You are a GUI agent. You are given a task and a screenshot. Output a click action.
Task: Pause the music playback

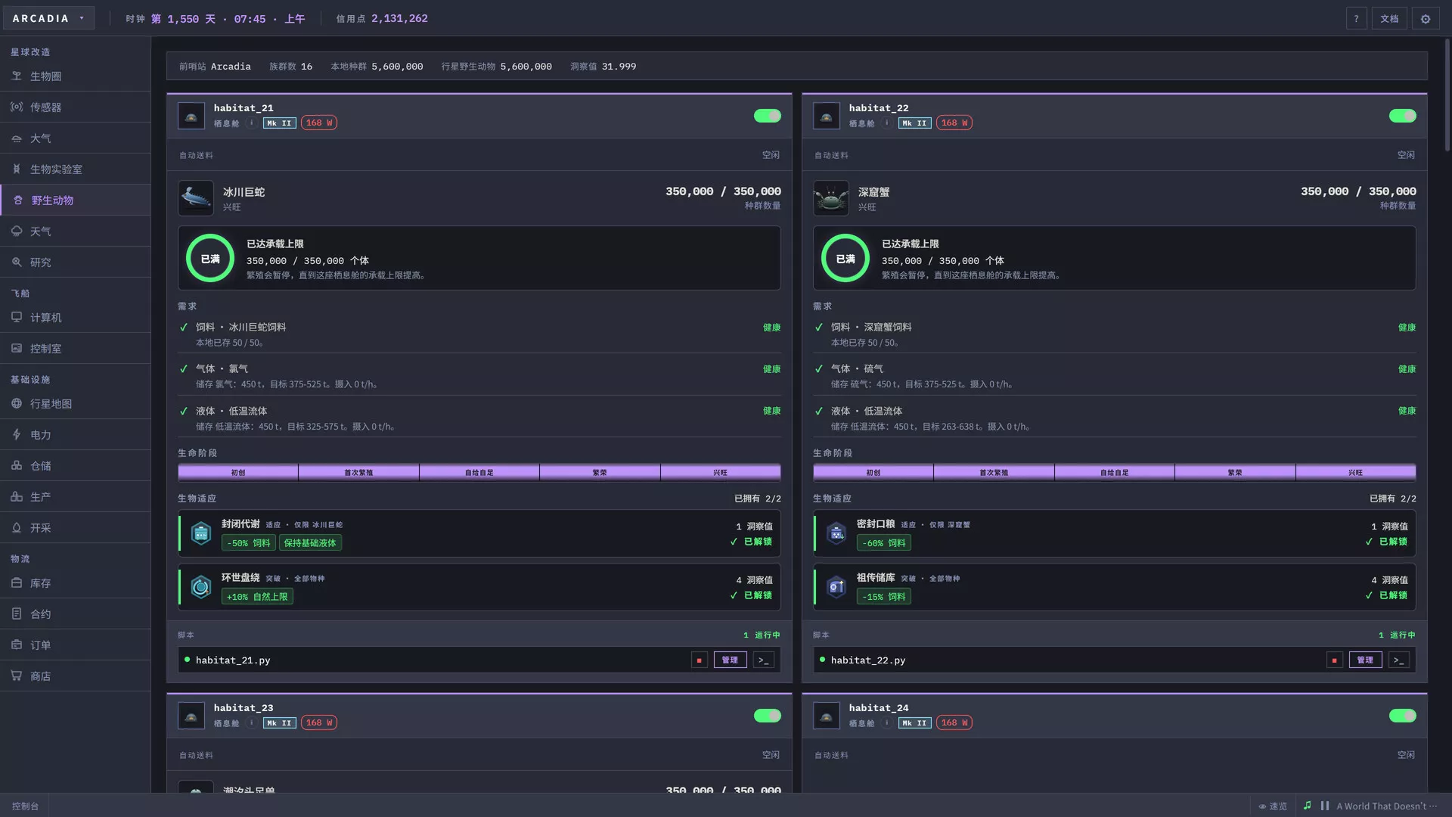tap(1325, 806)
